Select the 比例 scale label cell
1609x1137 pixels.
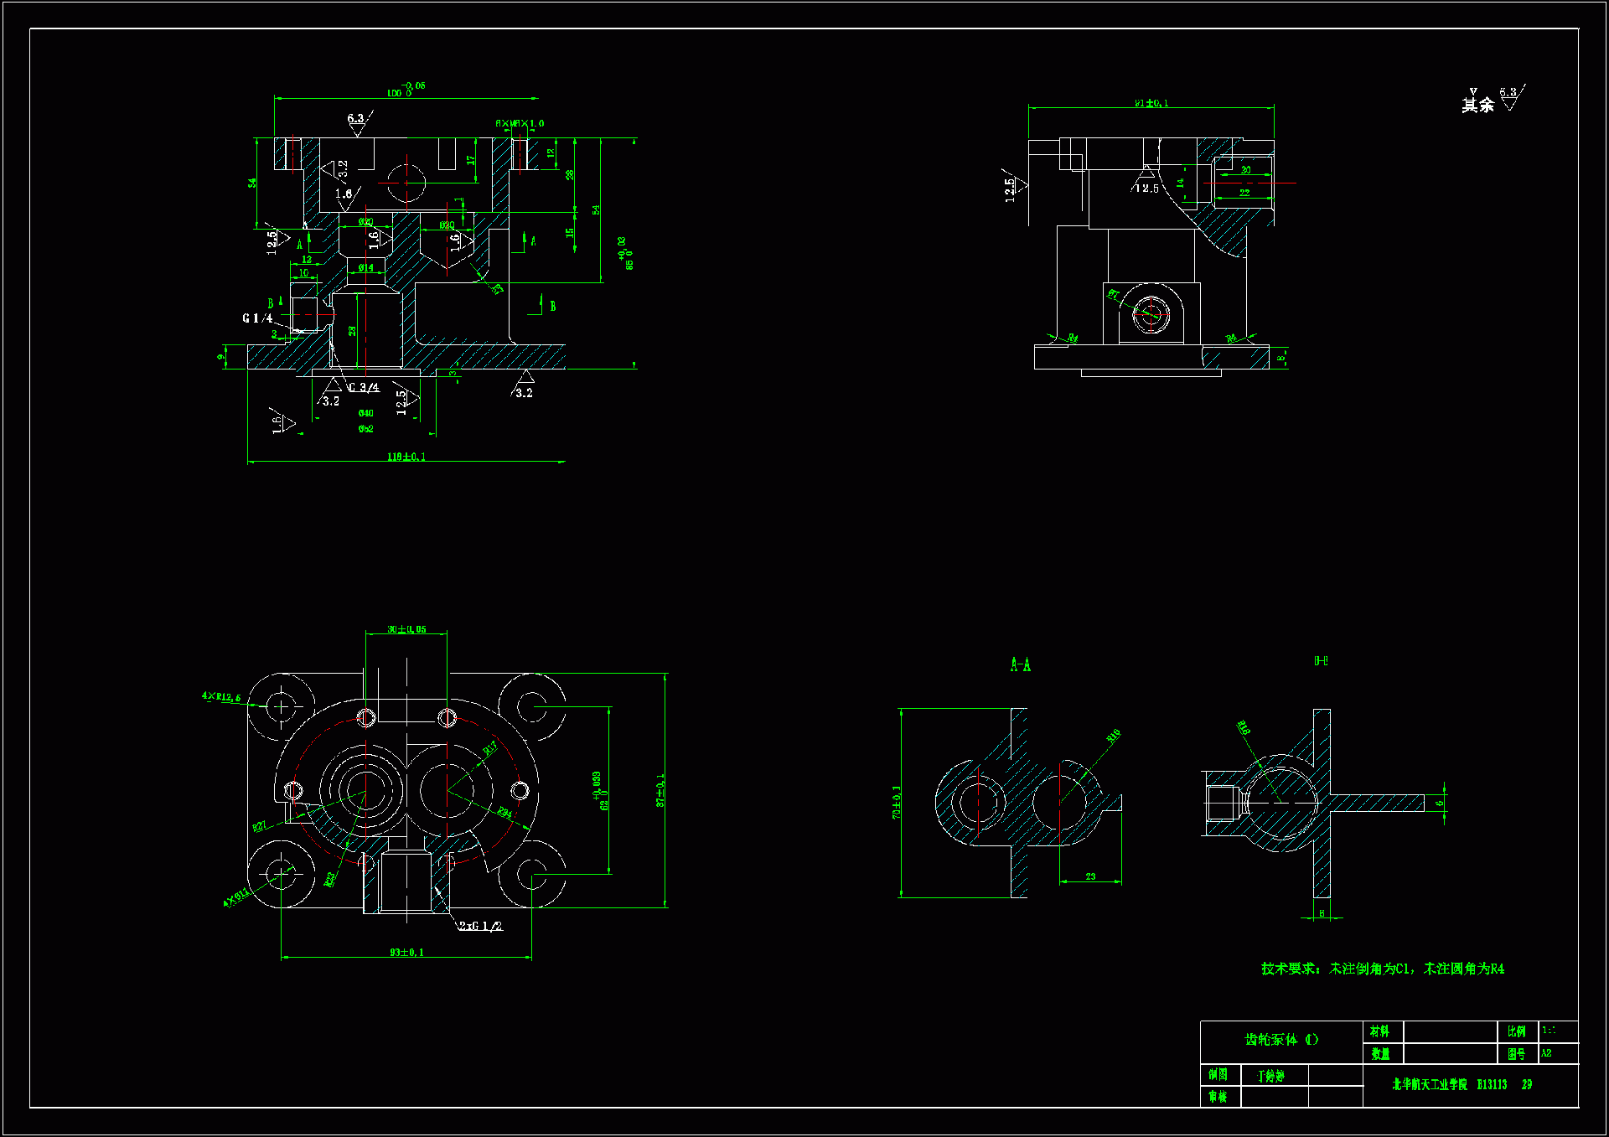tap(1516, 1031)
